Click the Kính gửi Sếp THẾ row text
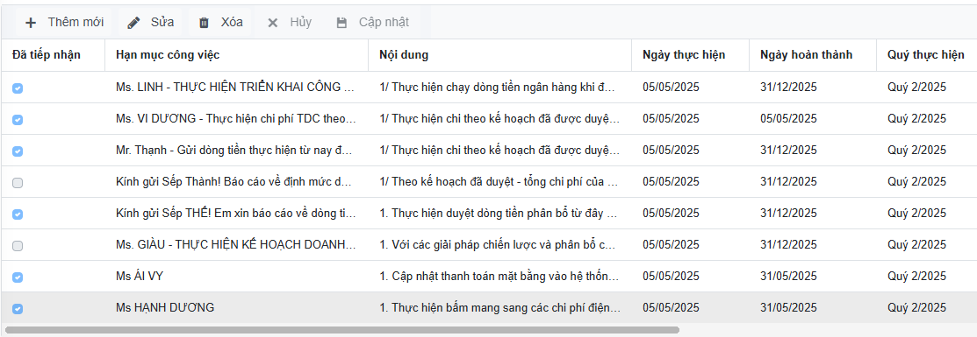The width and height of the screenshot is (977, 337). click(236, 214)
